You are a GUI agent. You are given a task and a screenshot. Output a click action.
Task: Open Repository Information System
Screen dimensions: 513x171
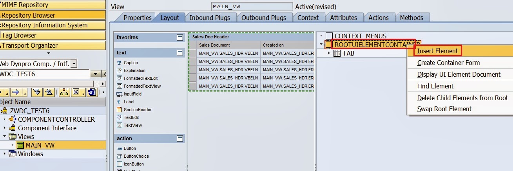pyautogui.click(x=53, y=25)
